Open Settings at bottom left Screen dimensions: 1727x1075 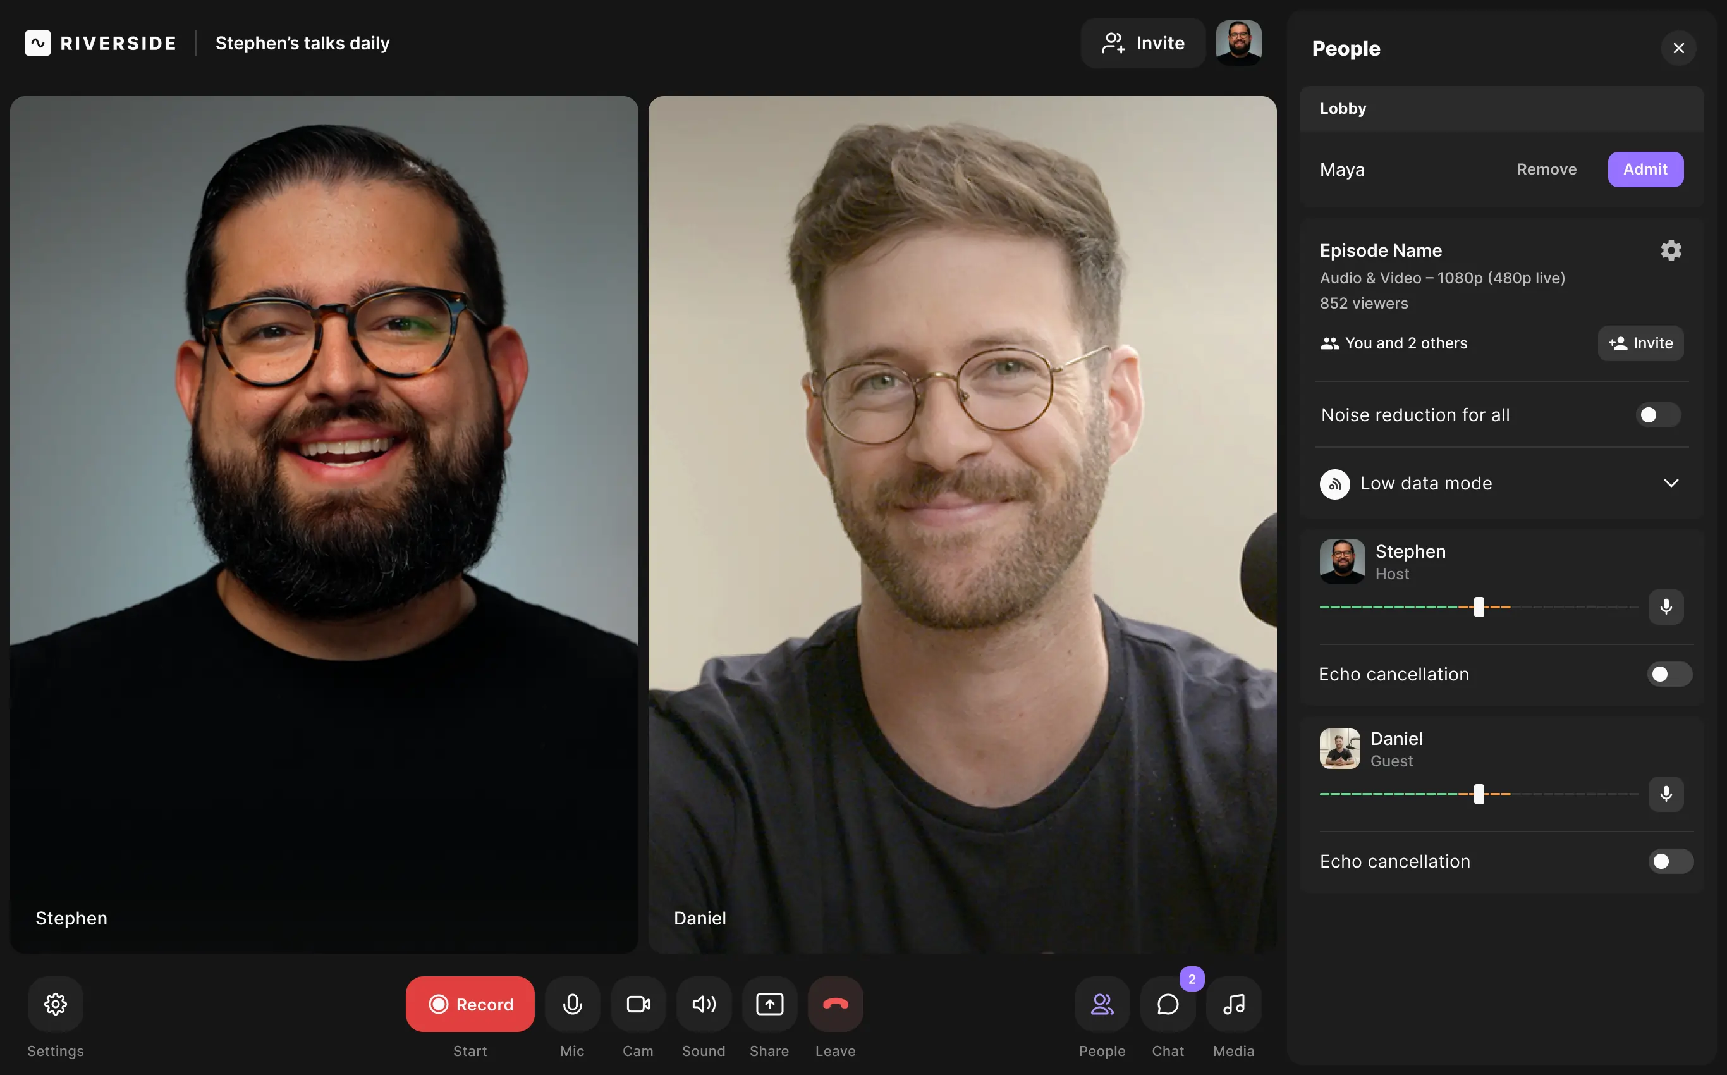pos(56,1003)
